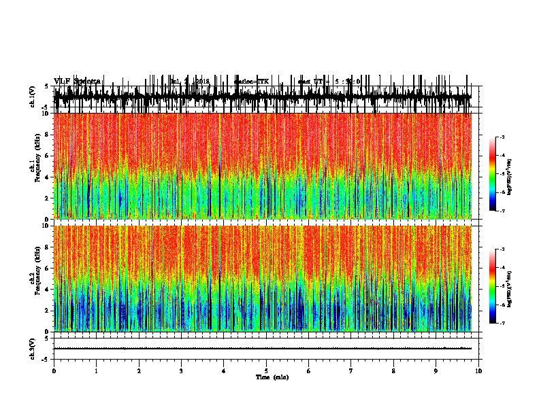Click the "-3" tick on the ch.2 color bar

[x=502, y=249]
